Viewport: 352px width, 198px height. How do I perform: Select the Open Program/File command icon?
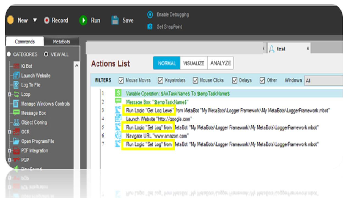17,141
